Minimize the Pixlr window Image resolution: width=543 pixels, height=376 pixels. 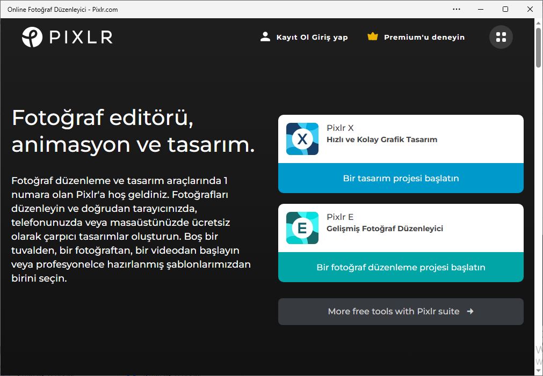(x=481, y=9)
